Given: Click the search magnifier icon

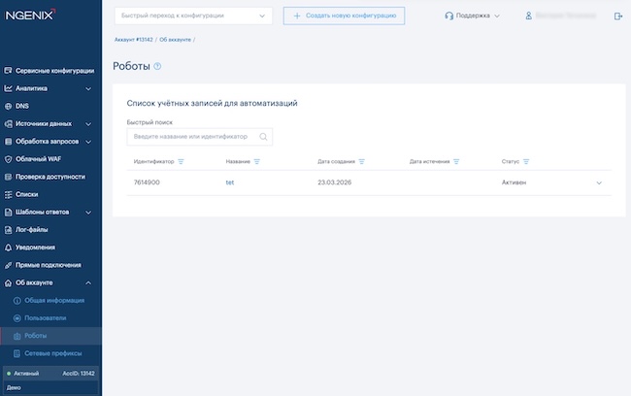Looking at the screenshot, I should pos(263,137).
